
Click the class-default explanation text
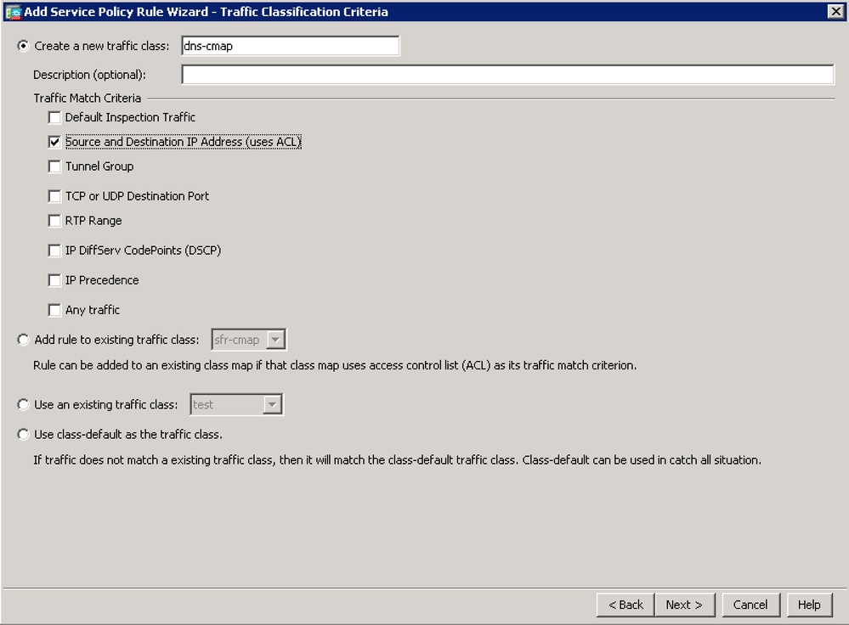click(397, 460)
